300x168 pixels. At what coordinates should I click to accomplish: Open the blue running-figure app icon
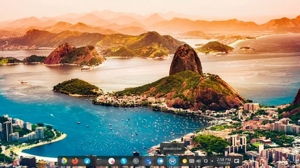click(x=124, y=161)
